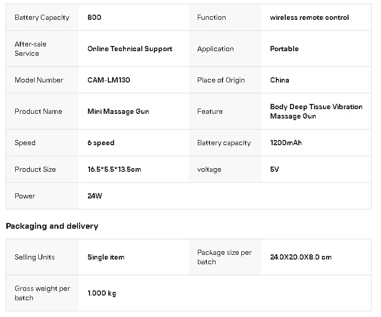This screenshot has height=317, width=381.
Task: Click the Online Technical Support value
Action: click(130, 49)
